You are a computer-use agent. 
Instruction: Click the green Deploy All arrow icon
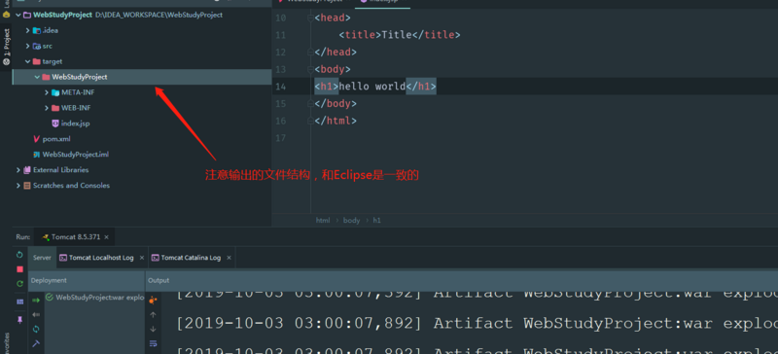(x=36, y=300)
